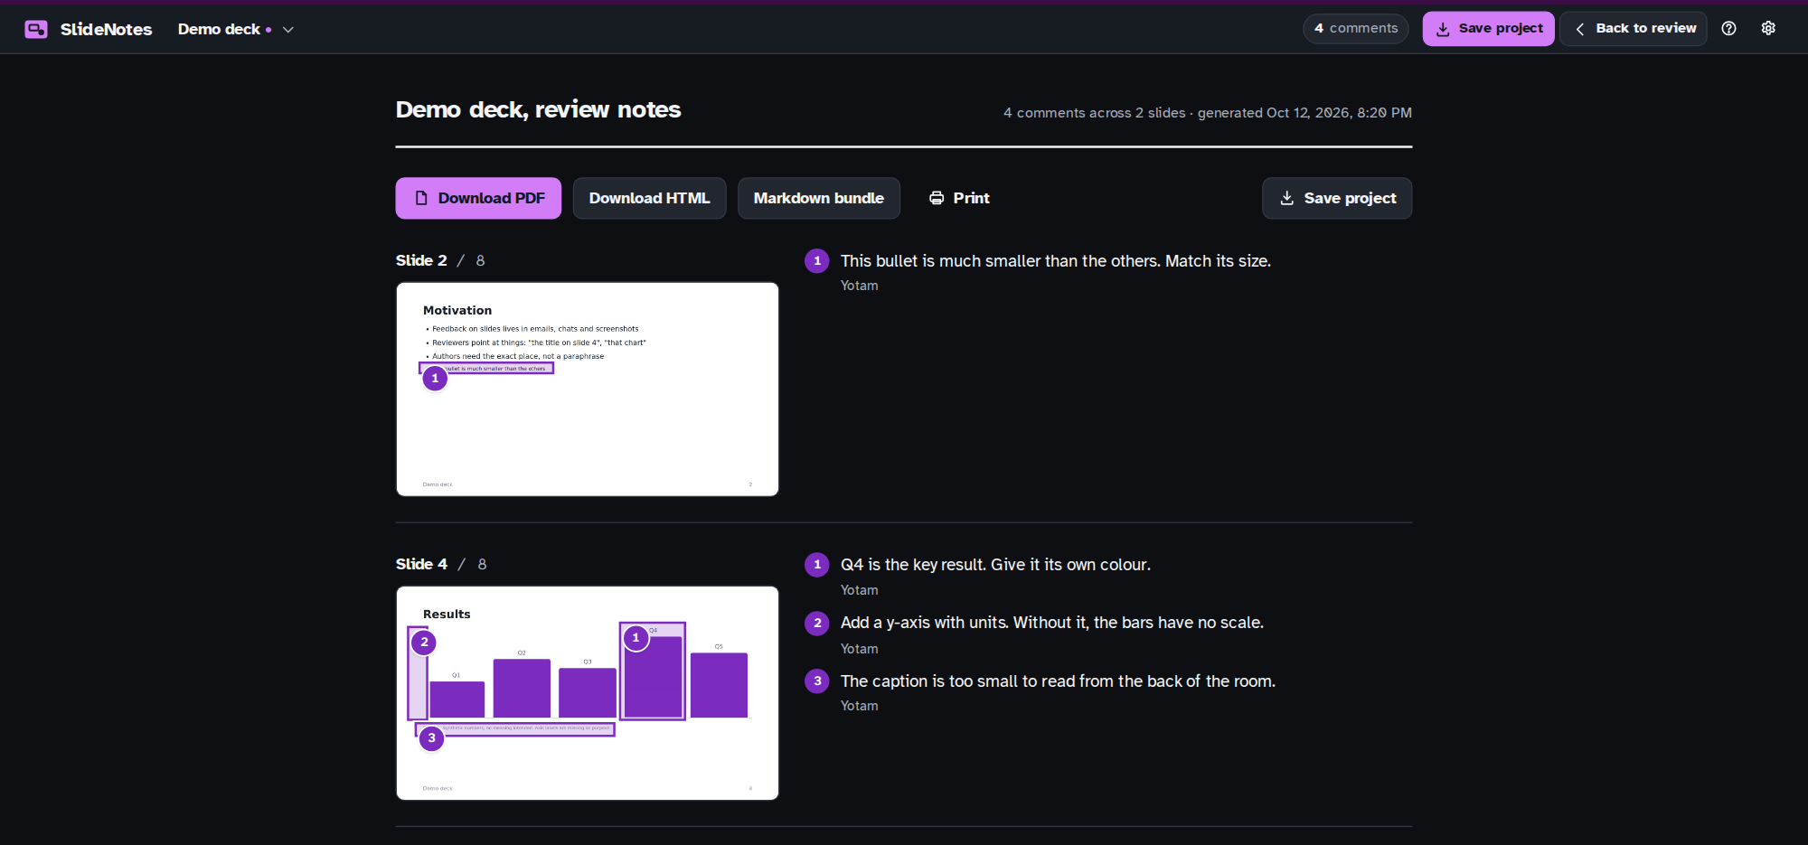Click Save project in the top bar
Viewport: 1808px width, 845px height.
pos(1488,28)
